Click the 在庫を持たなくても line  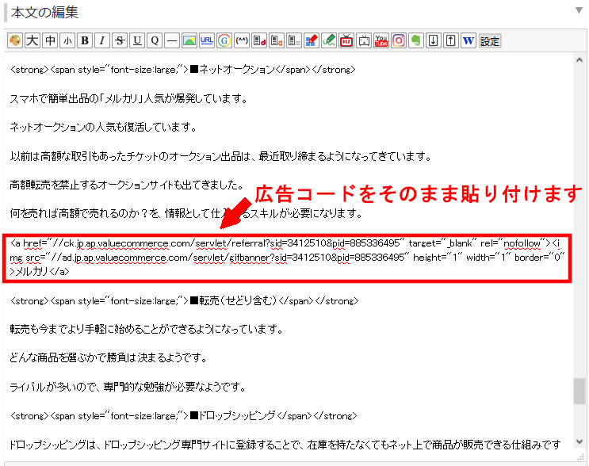285,445
